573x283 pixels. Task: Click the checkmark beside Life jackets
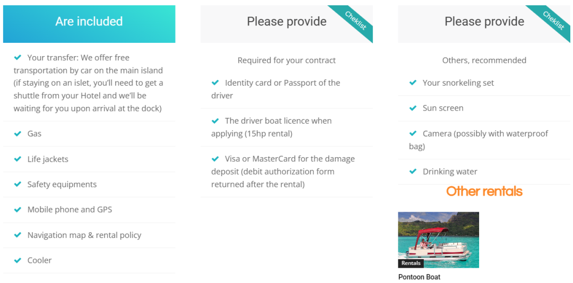coord(17,159)
